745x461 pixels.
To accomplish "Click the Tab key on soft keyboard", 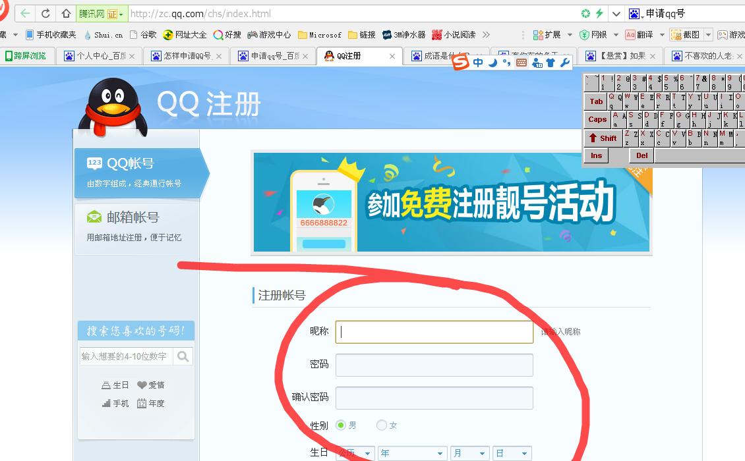I will point(596,101).
